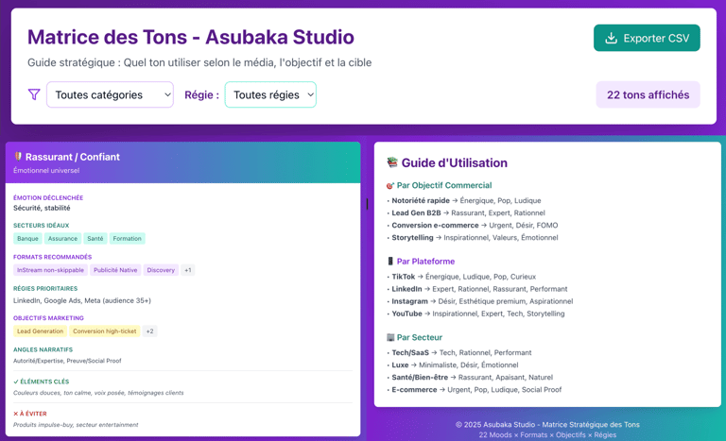This screenshot has width=726, height=441.
Task: Click the Objectifs marketing label
Action: 48,318
